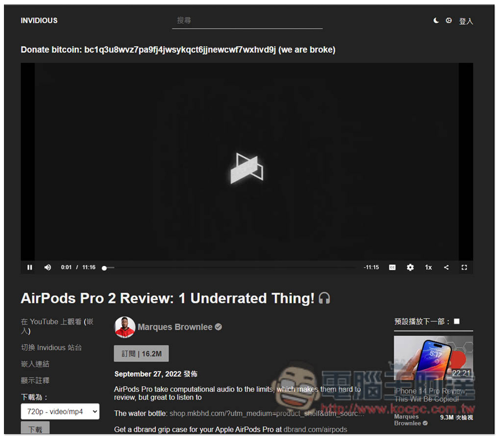Toggle 預設播放下一部 autoplay checkbox

457,321
